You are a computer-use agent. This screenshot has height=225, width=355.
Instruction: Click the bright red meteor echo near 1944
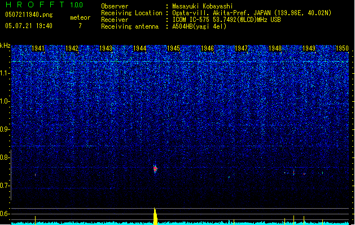click(x=155, y=169)
